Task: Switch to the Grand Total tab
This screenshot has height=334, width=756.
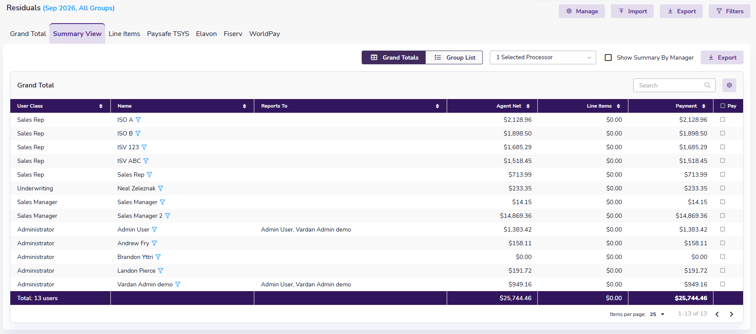Action: coord(28,34)
